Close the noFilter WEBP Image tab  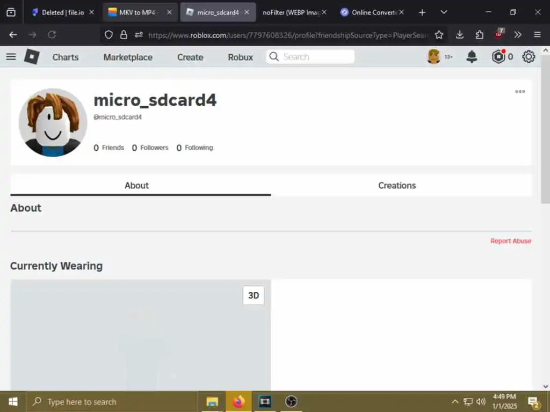click(324, 12)
